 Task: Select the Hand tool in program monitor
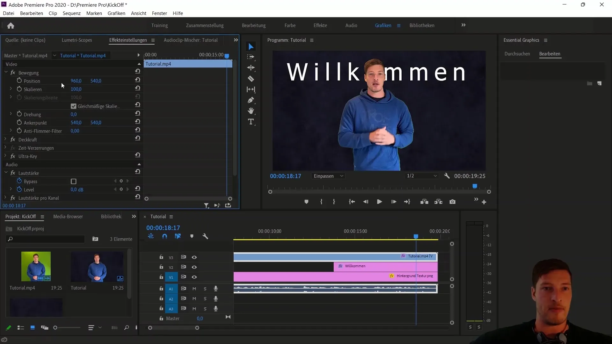coord(251,111)
